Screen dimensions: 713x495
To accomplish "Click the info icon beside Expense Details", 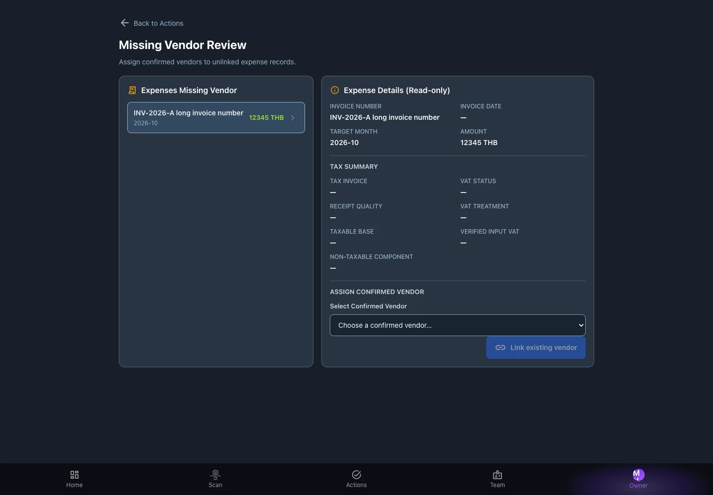I will pos(335,90).
